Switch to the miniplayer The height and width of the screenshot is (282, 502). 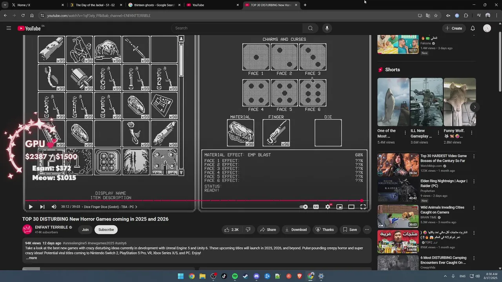(x=340, y=207)
